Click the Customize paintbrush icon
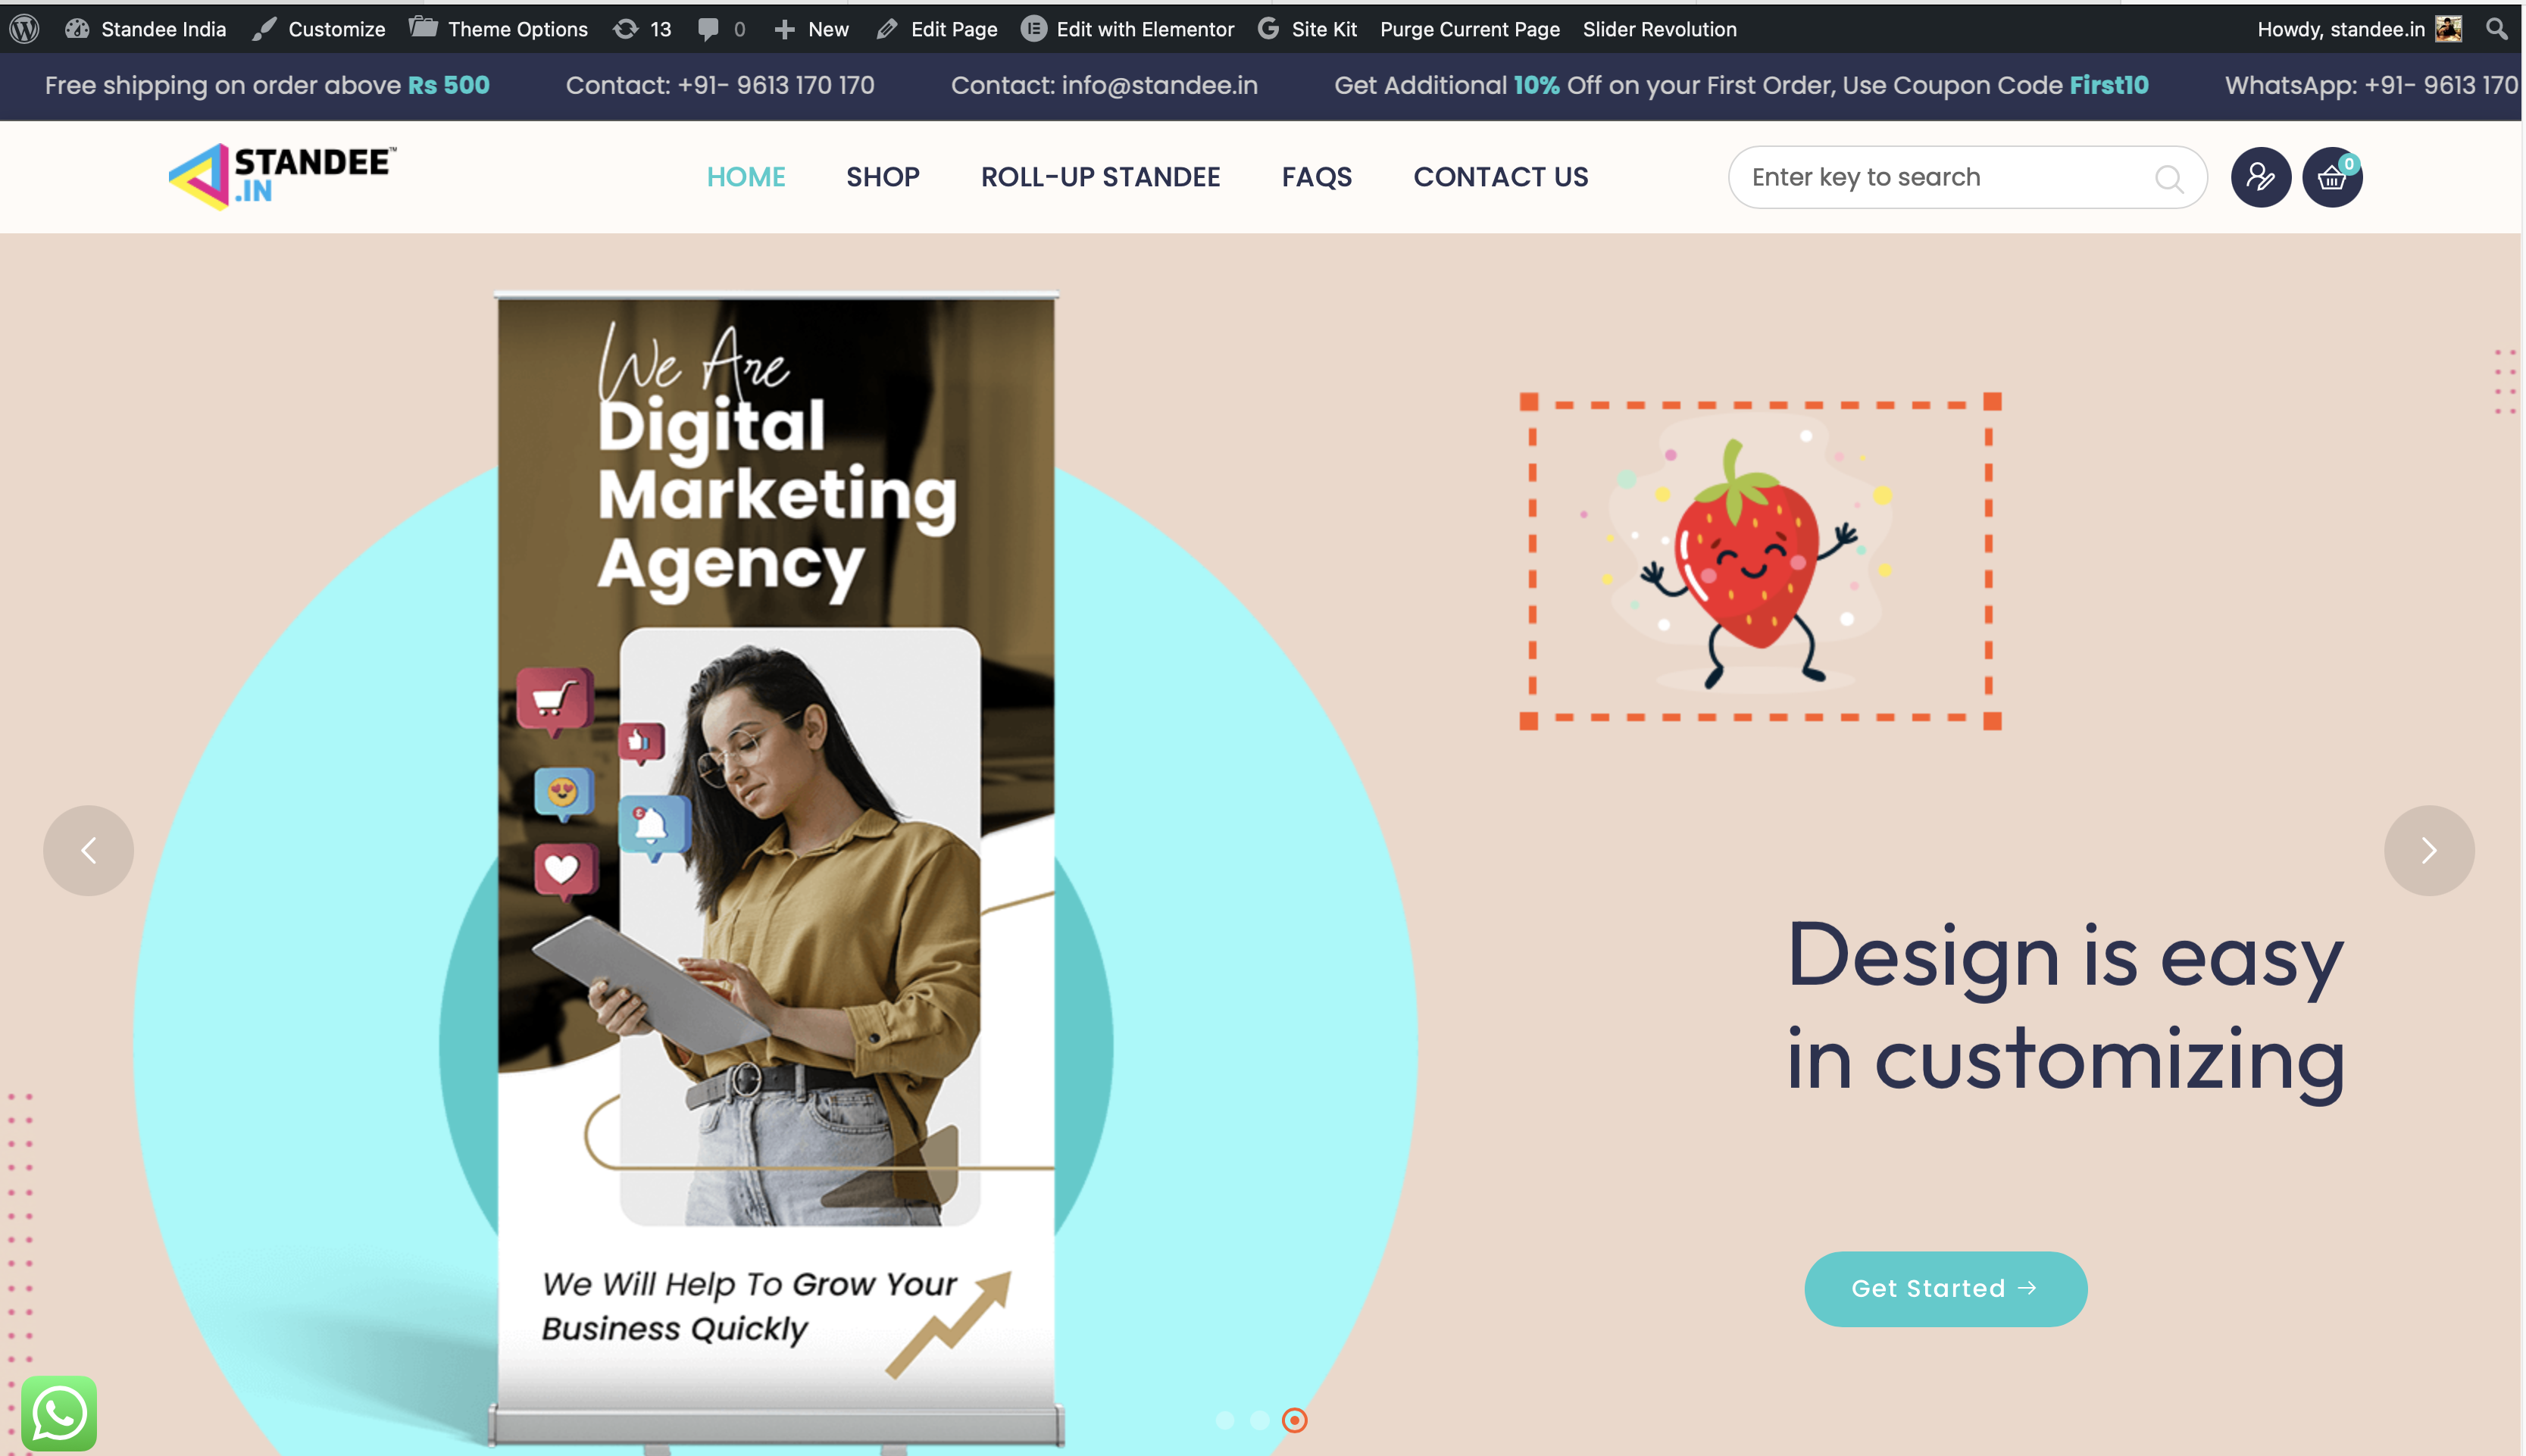This screenshot has width=2526, height=1456. click(264, 29)
